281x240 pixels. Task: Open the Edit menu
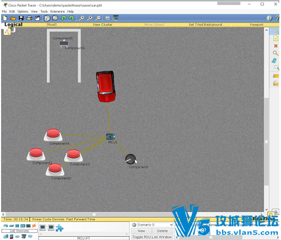click(x=12, y=12)
